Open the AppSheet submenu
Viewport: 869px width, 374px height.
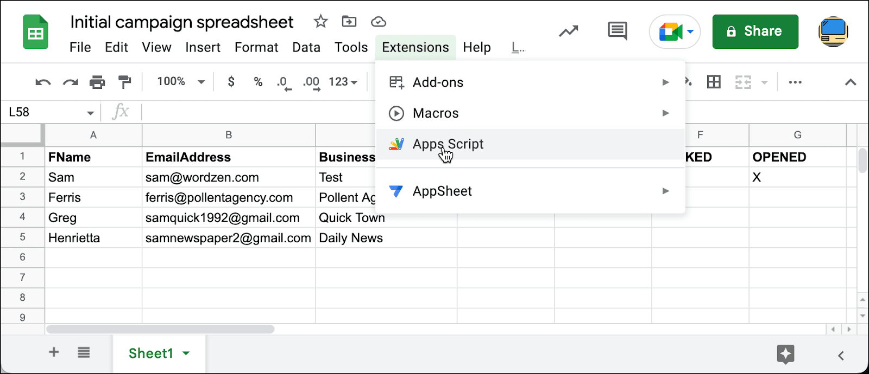tap(530, 191)
